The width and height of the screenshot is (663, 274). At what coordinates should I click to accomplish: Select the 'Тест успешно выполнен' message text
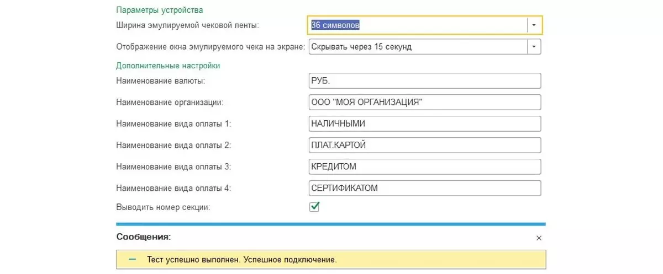pyautogui.click(x=242, y=259)
